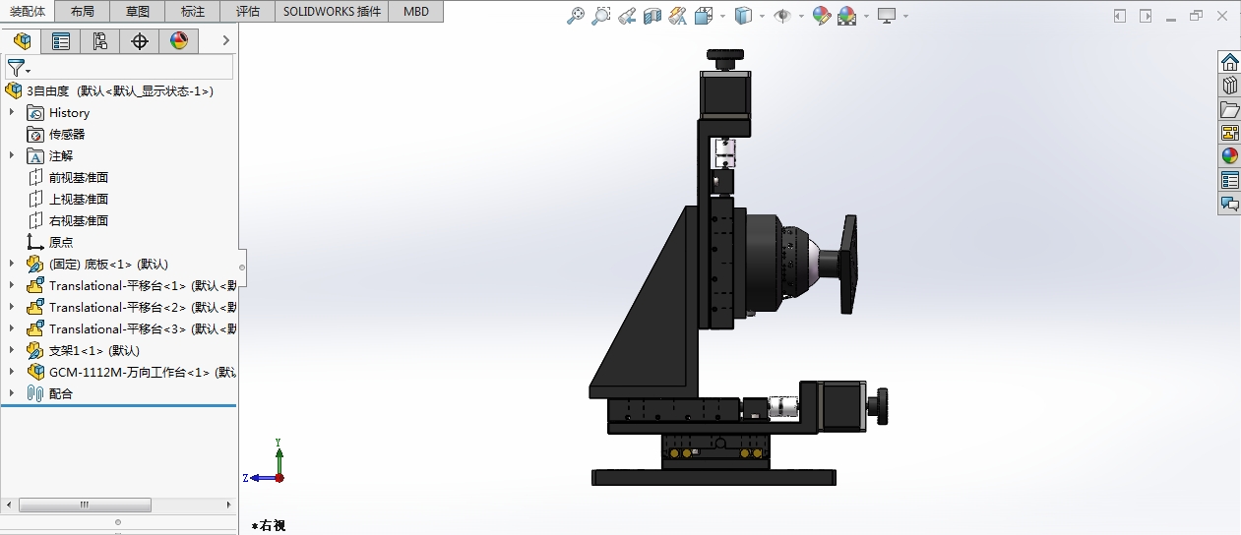The image size is (1241, 535).
Task: Select 前视基准面 plane
Action: tap(68, 177)
